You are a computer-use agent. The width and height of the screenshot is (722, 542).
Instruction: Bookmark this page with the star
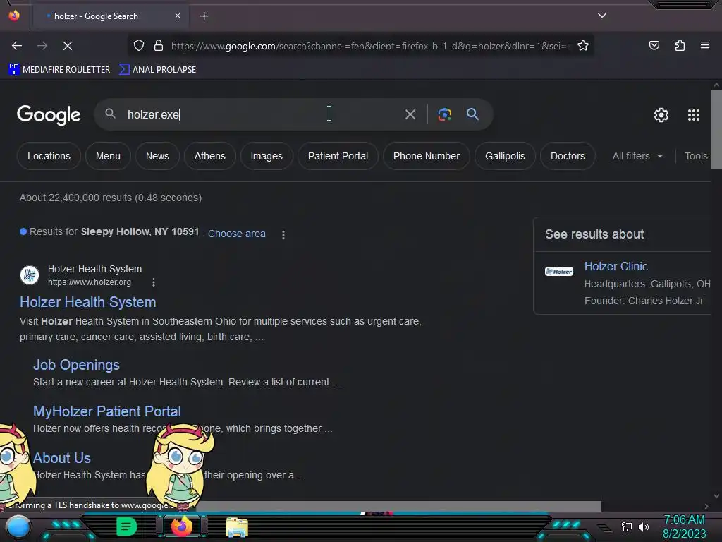click(x=583, y=46)
